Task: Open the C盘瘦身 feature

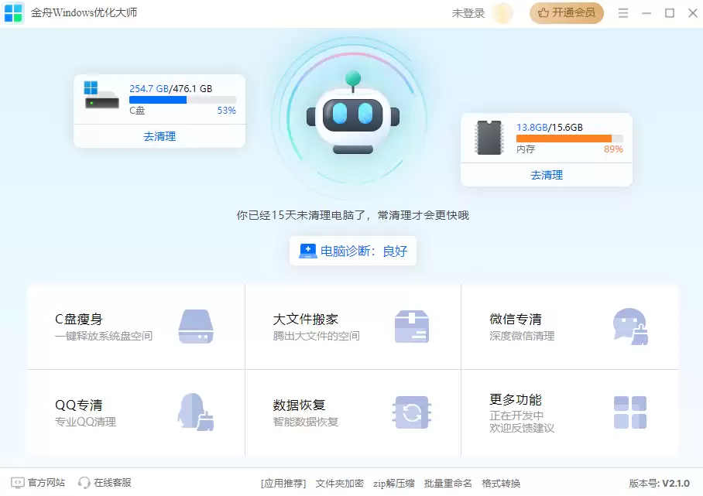Action: click(x=136, y=327)
